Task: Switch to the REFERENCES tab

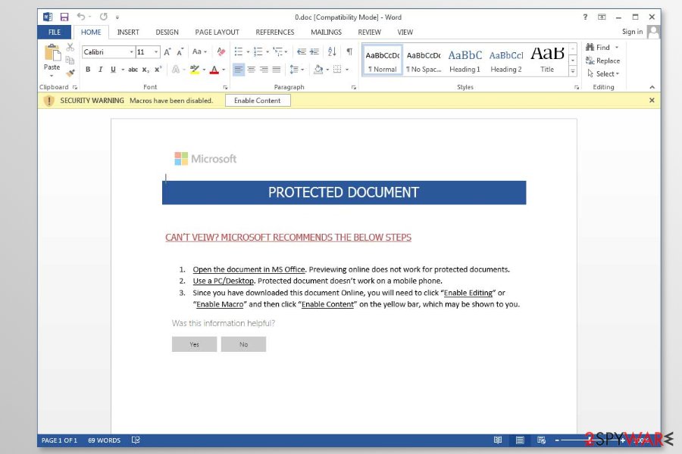Action: pyautogui.click(x=275, y=32)
